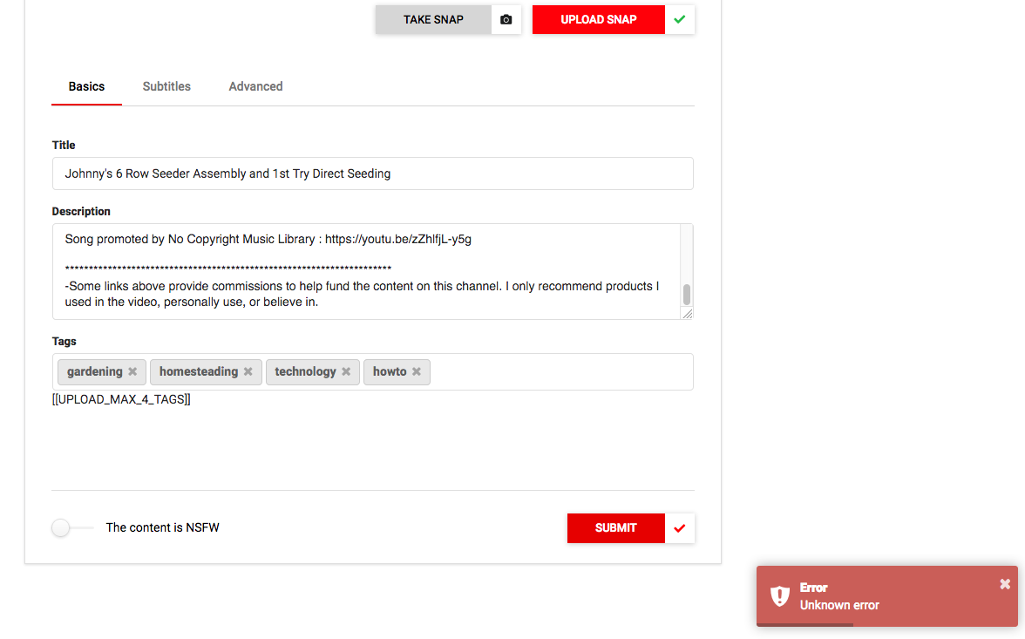Click the Description scrollbar thumb
The image size is (1025, 639).
point(687,295)
